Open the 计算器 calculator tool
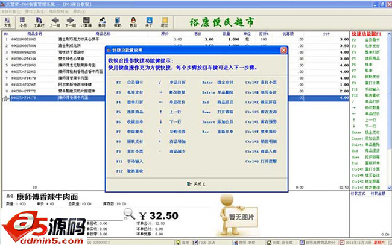The height and width of the screenshot is (245, 392). 86,22
